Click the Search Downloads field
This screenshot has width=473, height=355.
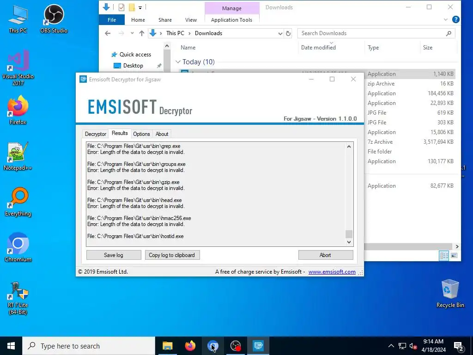coord(376,33)
